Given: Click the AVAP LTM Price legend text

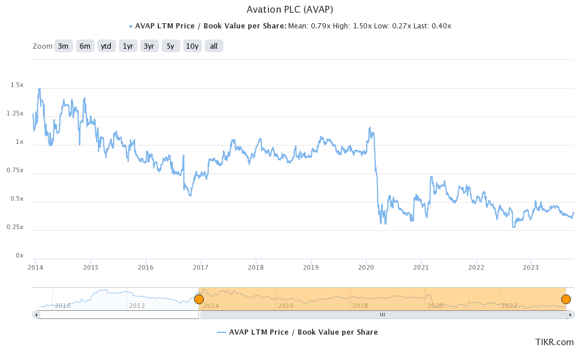Looking at the screenshot, I should coord(303,332).
